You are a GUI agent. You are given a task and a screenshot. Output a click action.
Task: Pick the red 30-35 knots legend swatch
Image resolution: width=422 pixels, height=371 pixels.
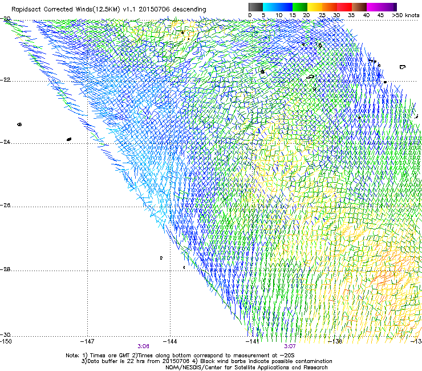(344, 7)
